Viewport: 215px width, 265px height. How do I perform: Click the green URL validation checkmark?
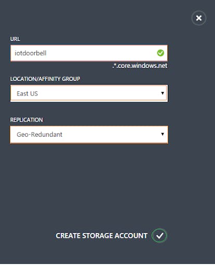coord(160,53)
